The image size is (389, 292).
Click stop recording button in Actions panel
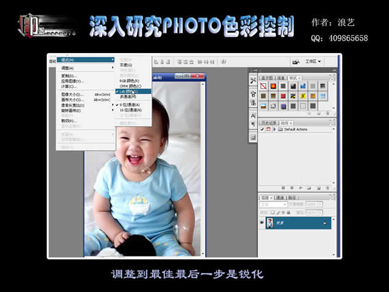pos(283,188)
